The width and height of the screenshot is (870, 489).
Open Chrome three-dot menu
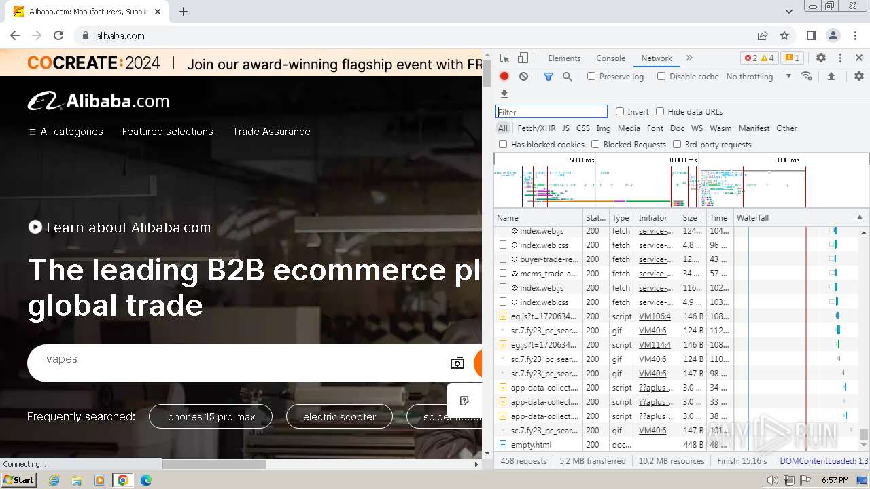(x=855, y=36)
